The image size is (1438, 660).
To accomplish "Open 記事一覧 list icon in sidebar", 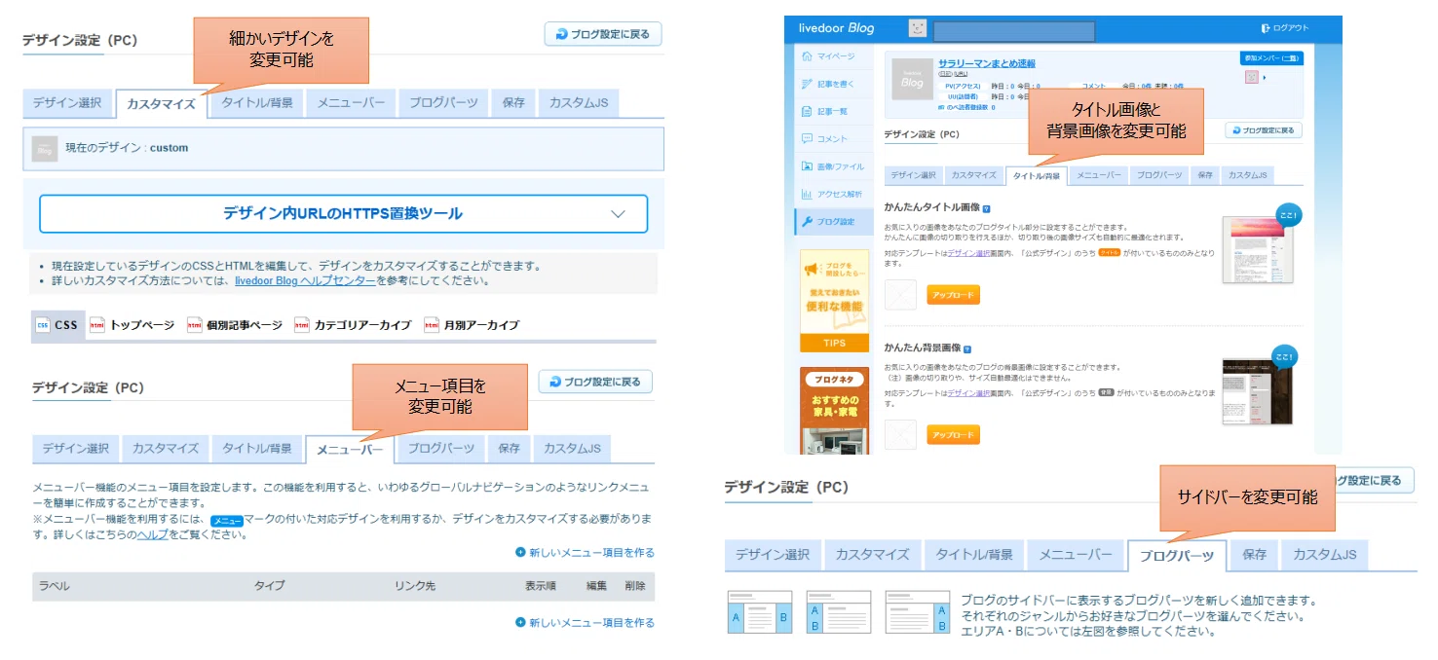I will (807, 112).
